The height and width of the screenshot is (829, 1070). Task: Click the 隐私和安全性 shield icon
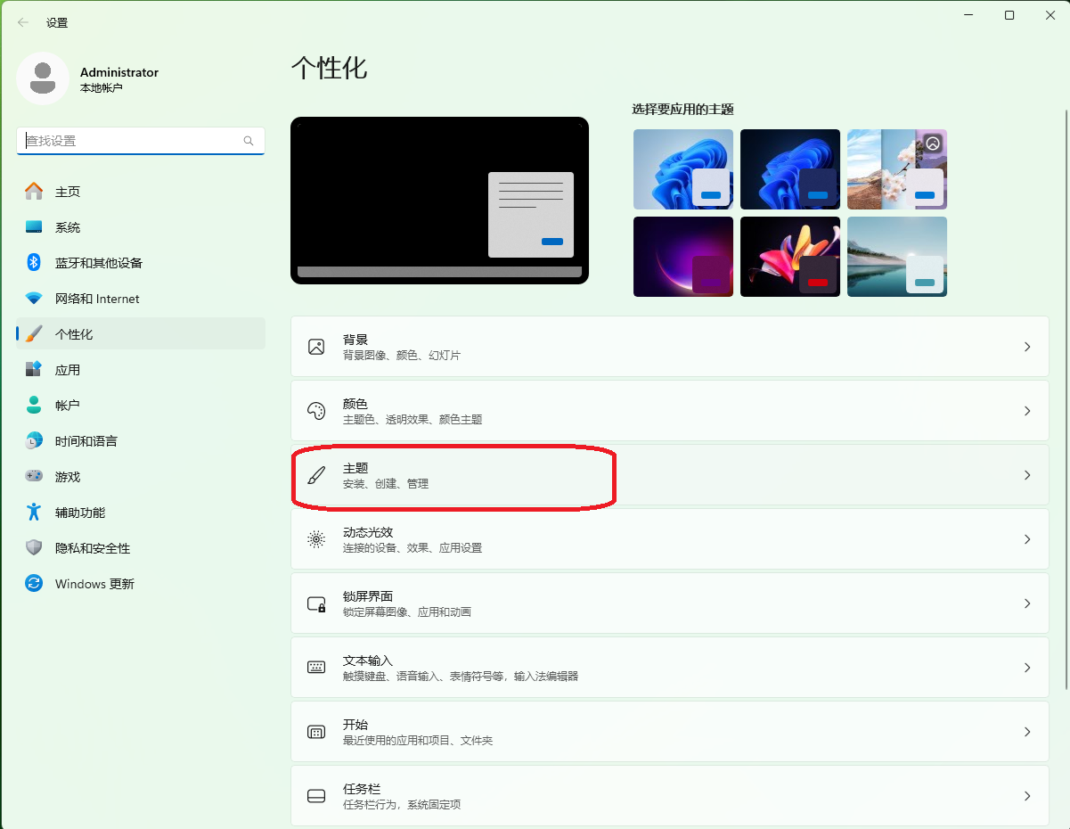tap(34, 548)
